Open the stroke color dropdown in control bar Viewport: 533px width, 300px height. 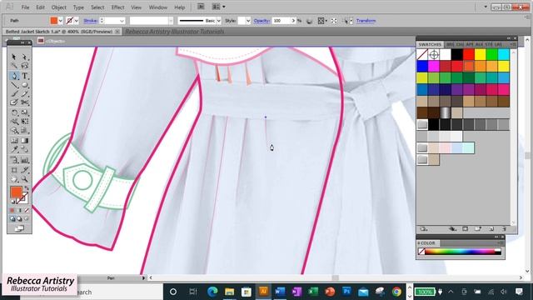coord(76,21)
